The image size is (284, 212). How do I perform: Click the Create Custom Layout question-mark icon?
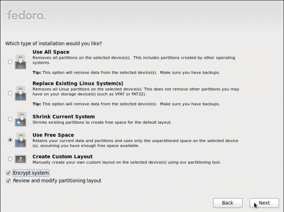tap(20, 159)
